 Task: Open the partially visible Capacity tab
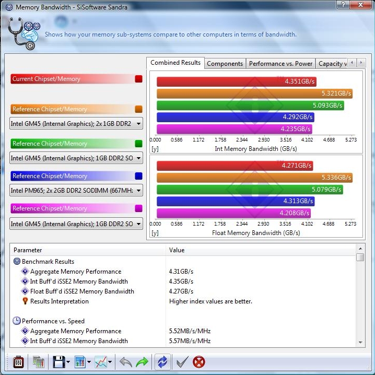point(332,64)
